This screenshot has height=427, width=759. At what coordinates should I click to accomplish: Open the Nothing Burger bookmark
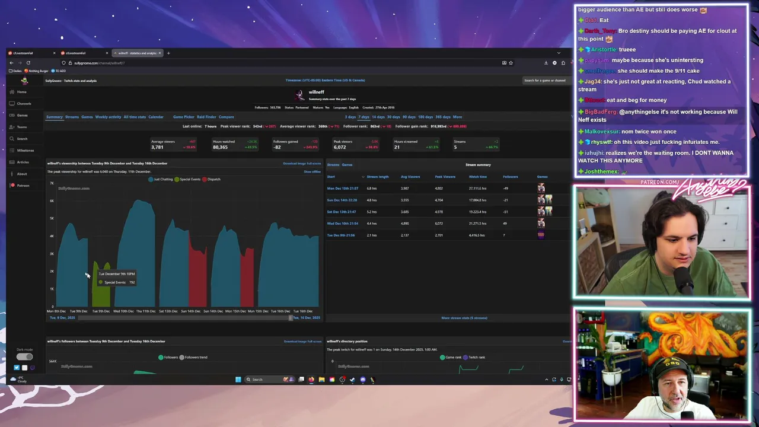[x=37, y=71]
